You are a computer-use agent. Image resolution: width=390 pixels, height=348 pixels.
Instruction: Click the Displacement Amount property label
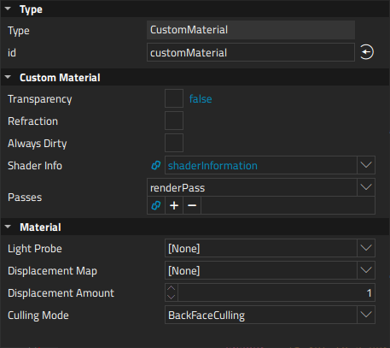pos(61,293)
